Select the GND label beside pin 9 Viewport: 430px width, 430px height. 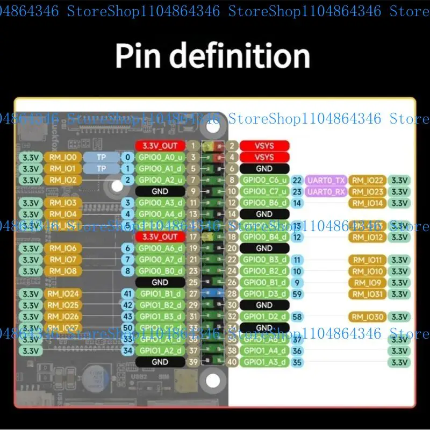click(160, 191)
